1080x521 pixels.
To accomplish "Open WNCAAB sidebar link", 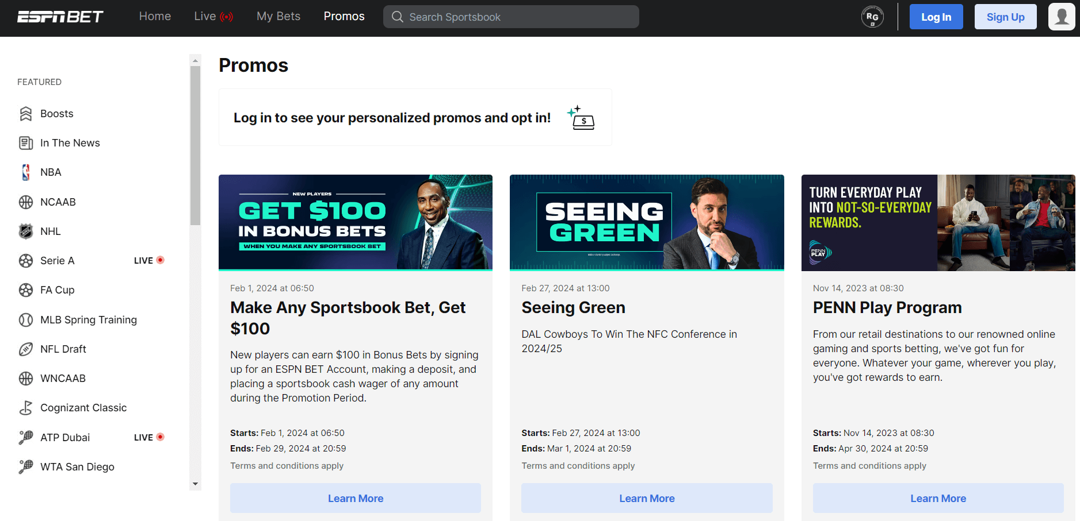I will tap(63, 379).
